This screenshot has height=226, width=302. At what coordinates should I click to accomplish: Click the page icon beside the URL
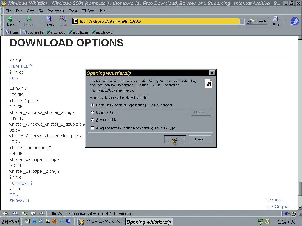[x=76, y=21]
